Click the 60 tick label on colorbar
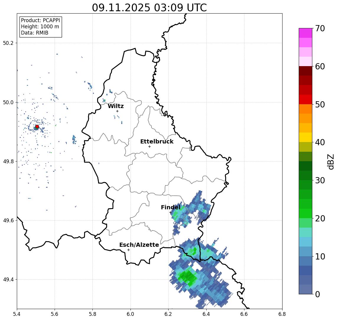This screenshot has width=338, height=320. tap(320, 66)
